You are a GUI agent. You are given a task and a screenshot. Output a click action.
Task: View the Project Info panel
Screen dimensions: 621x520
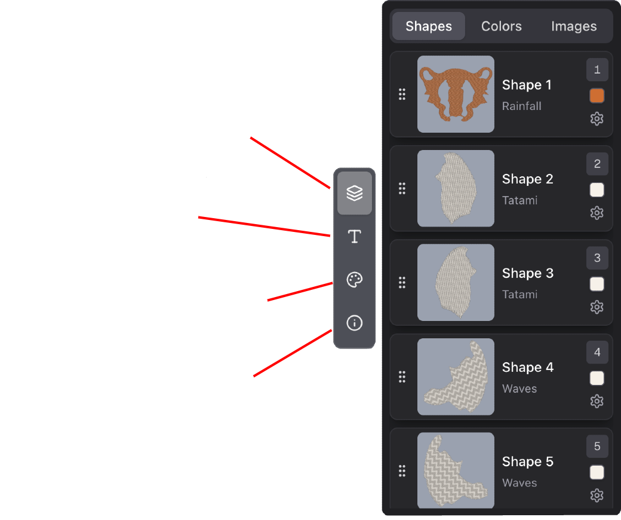355,323
